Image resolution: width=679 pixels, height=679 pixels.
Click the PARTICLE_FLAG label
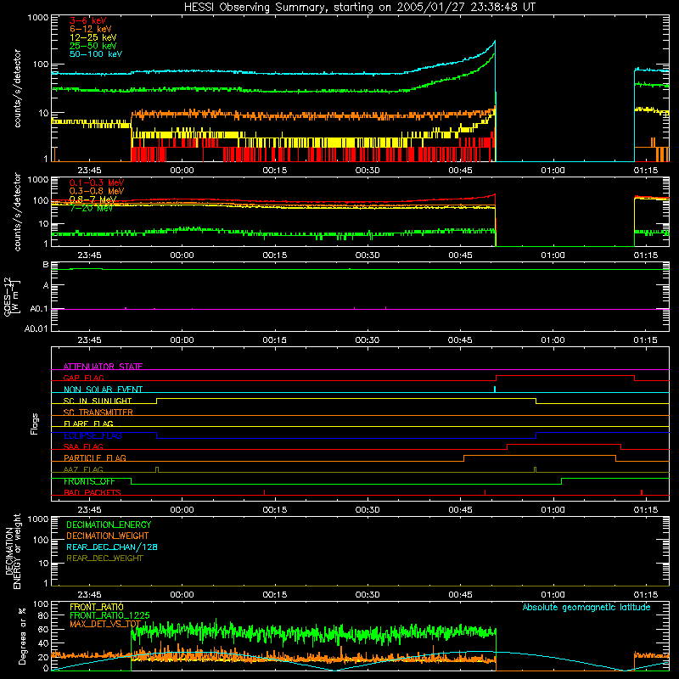pos(95,457)
